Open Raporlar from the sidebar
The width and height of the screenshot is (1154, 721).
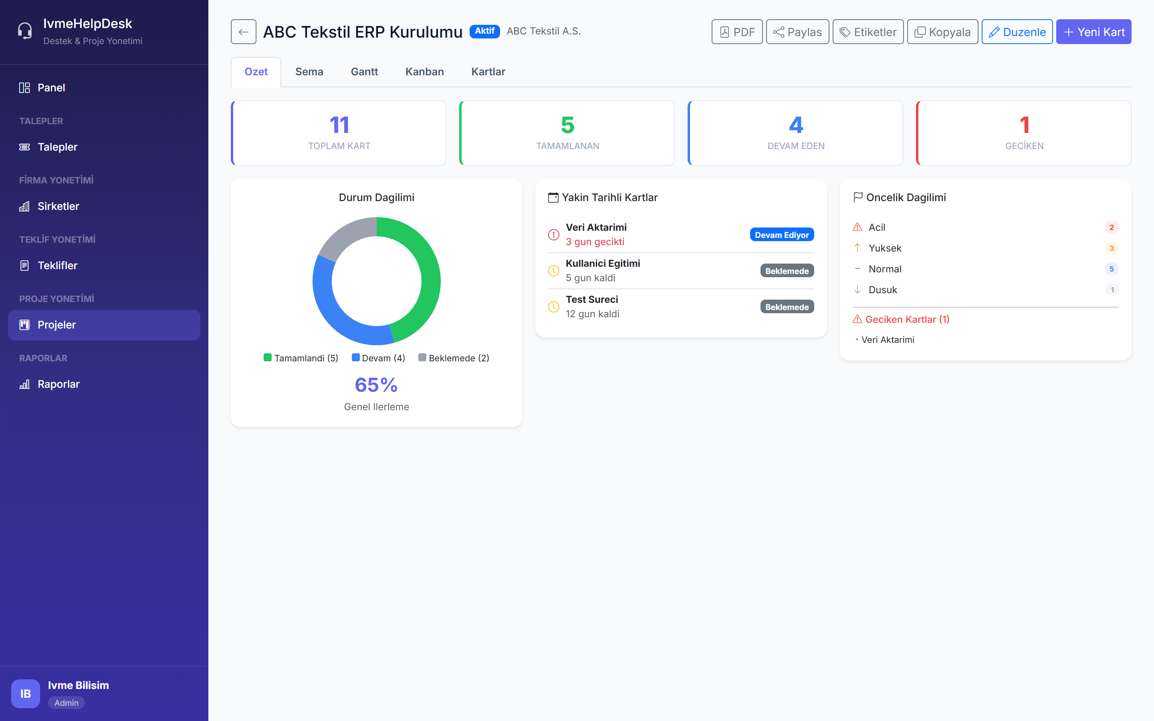(58, 384)
